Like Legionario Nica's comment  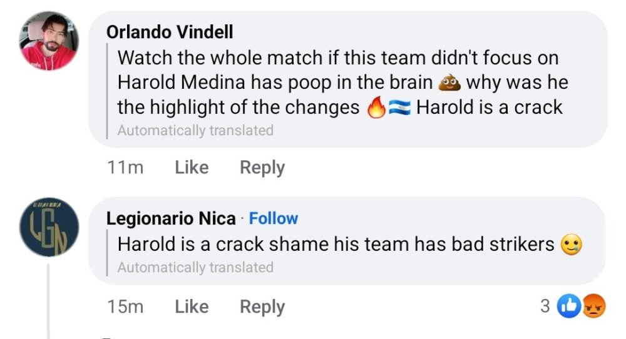[192, 306]
